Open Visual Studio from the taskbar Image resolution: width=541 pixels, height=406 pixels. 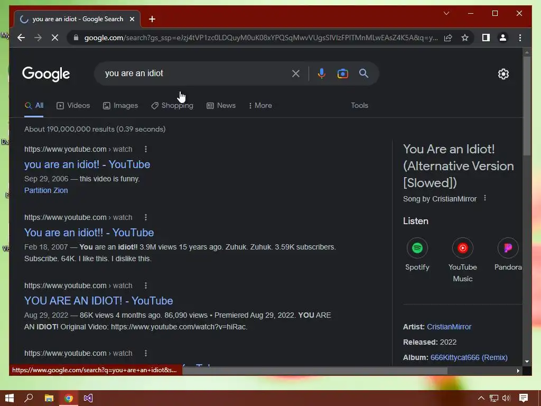tap(88, 398)
